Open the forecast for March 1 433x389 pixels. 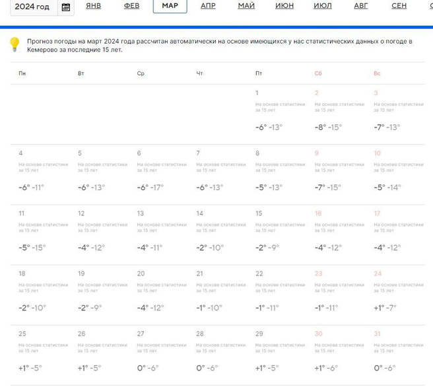(x=281, y=114)
